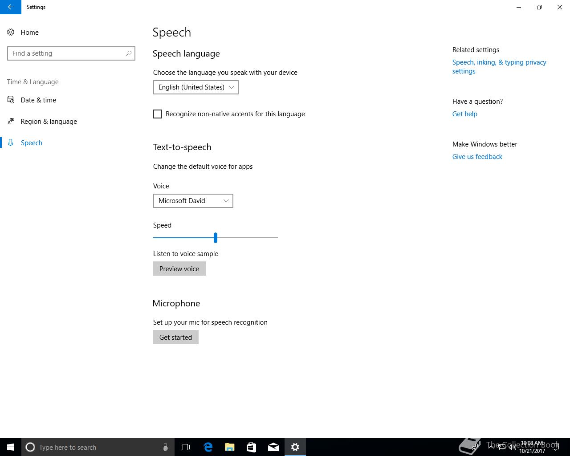Click the Task View icon
The image size is (570, 456).
185,447
